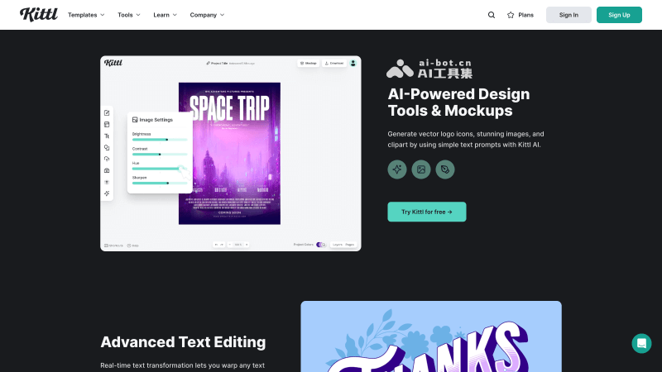Expand the Learn dropdown menu
The height and width of the screenshot is (372, 662).
tap(165, 15)
